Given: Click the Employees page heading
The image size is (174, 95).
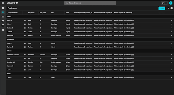Looking at the screenshot, I should [12, 8].
